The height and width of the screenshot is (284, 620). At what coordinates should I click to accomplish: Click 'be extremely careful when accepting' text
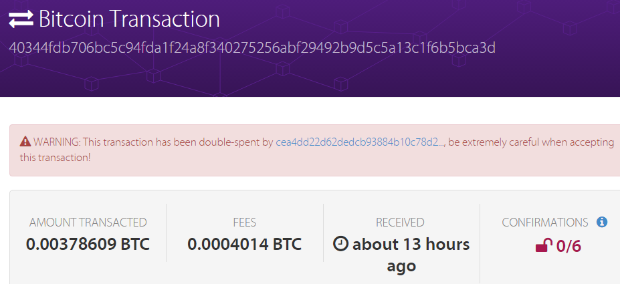[x=531, y=142]
